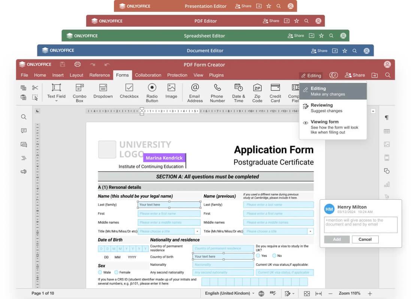The width and height of the screenshot is (418, 299).
Task: Expand the Text Field options arrow
Action: click(x=56, y=101)
